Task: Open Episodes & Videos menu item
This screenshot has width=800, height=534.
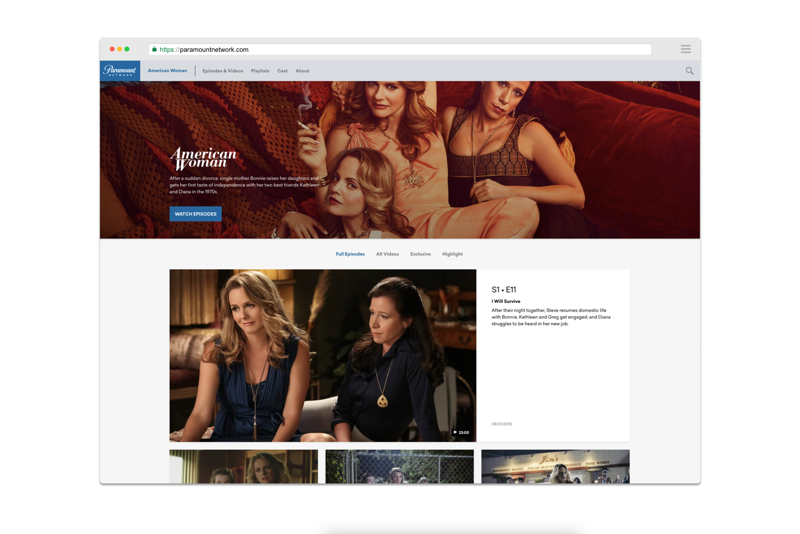Action: pyautogui.click(x=222, y=71)
